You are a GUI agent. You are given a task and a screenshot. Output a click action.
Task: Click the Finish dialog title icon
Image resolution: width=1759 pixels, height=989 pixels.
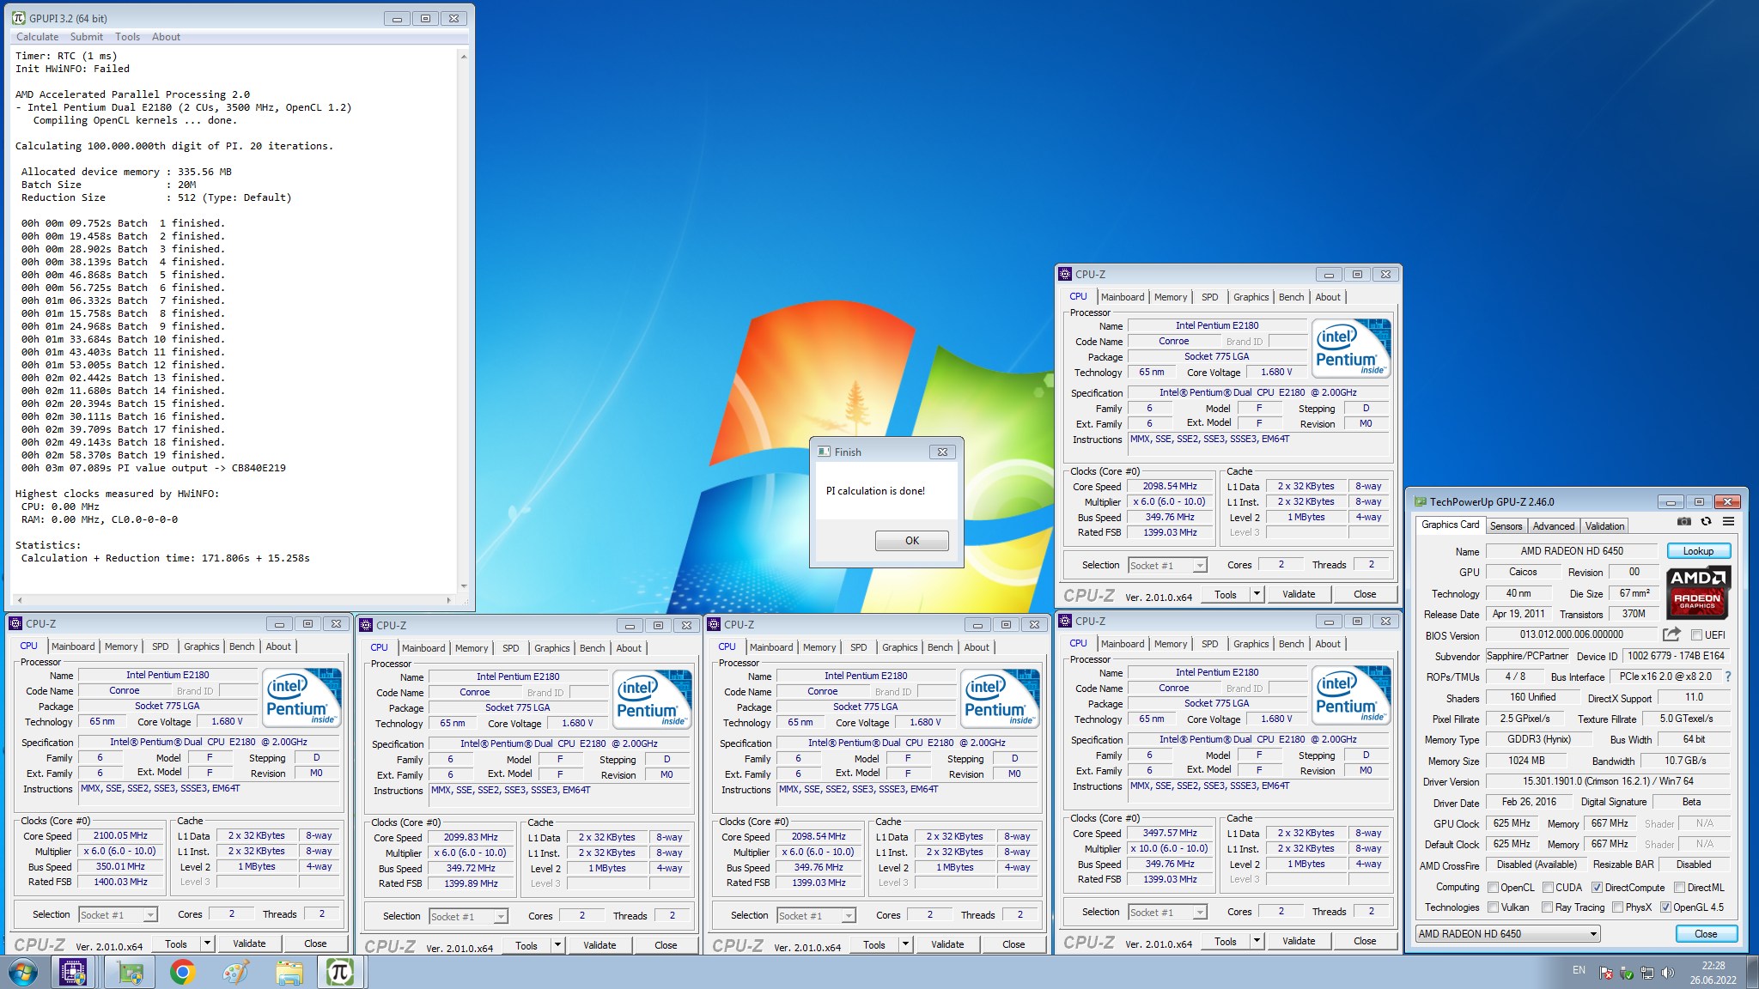(825, 452)
